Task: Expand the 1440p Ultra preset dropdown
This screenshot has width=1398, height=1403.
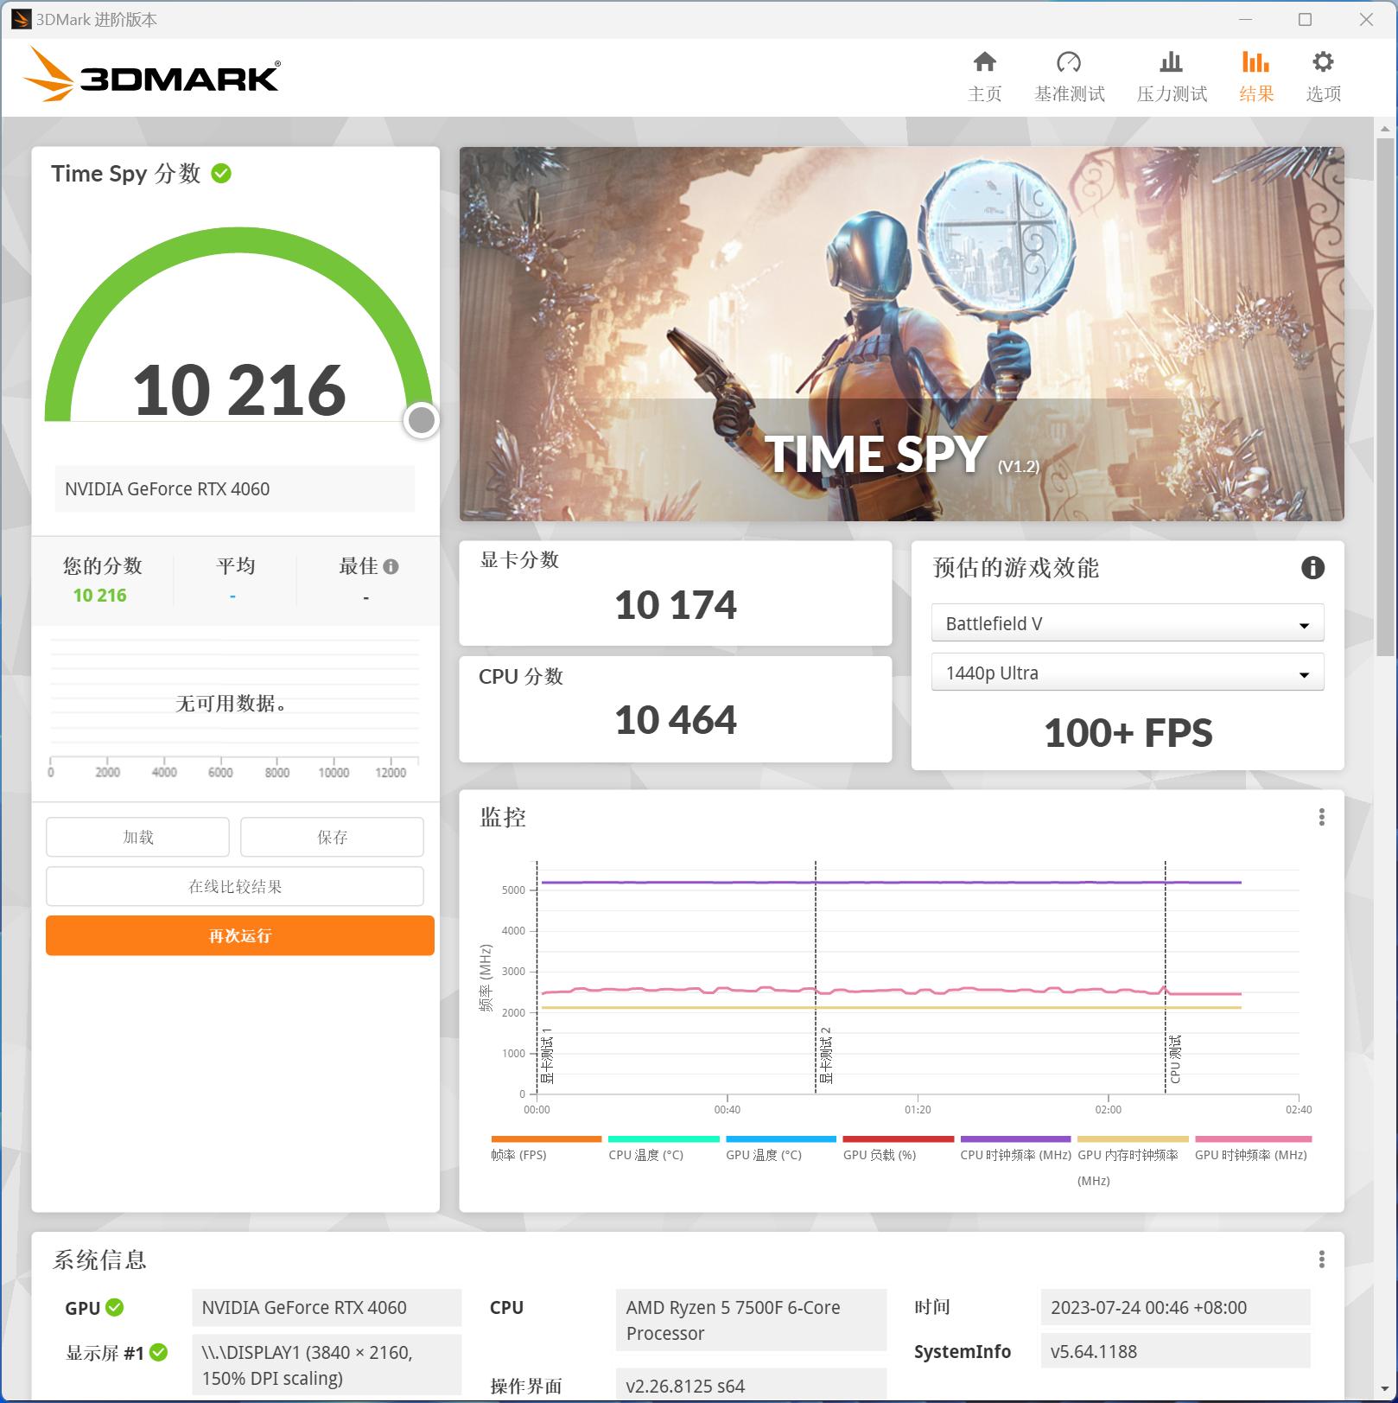Action: click(x=1128, y=673)
